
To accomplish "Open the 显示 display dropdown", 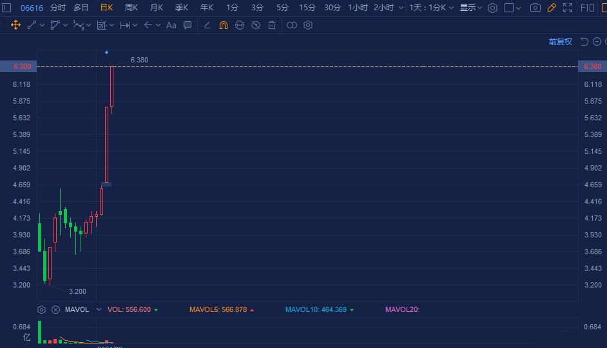I will [471, 8].
